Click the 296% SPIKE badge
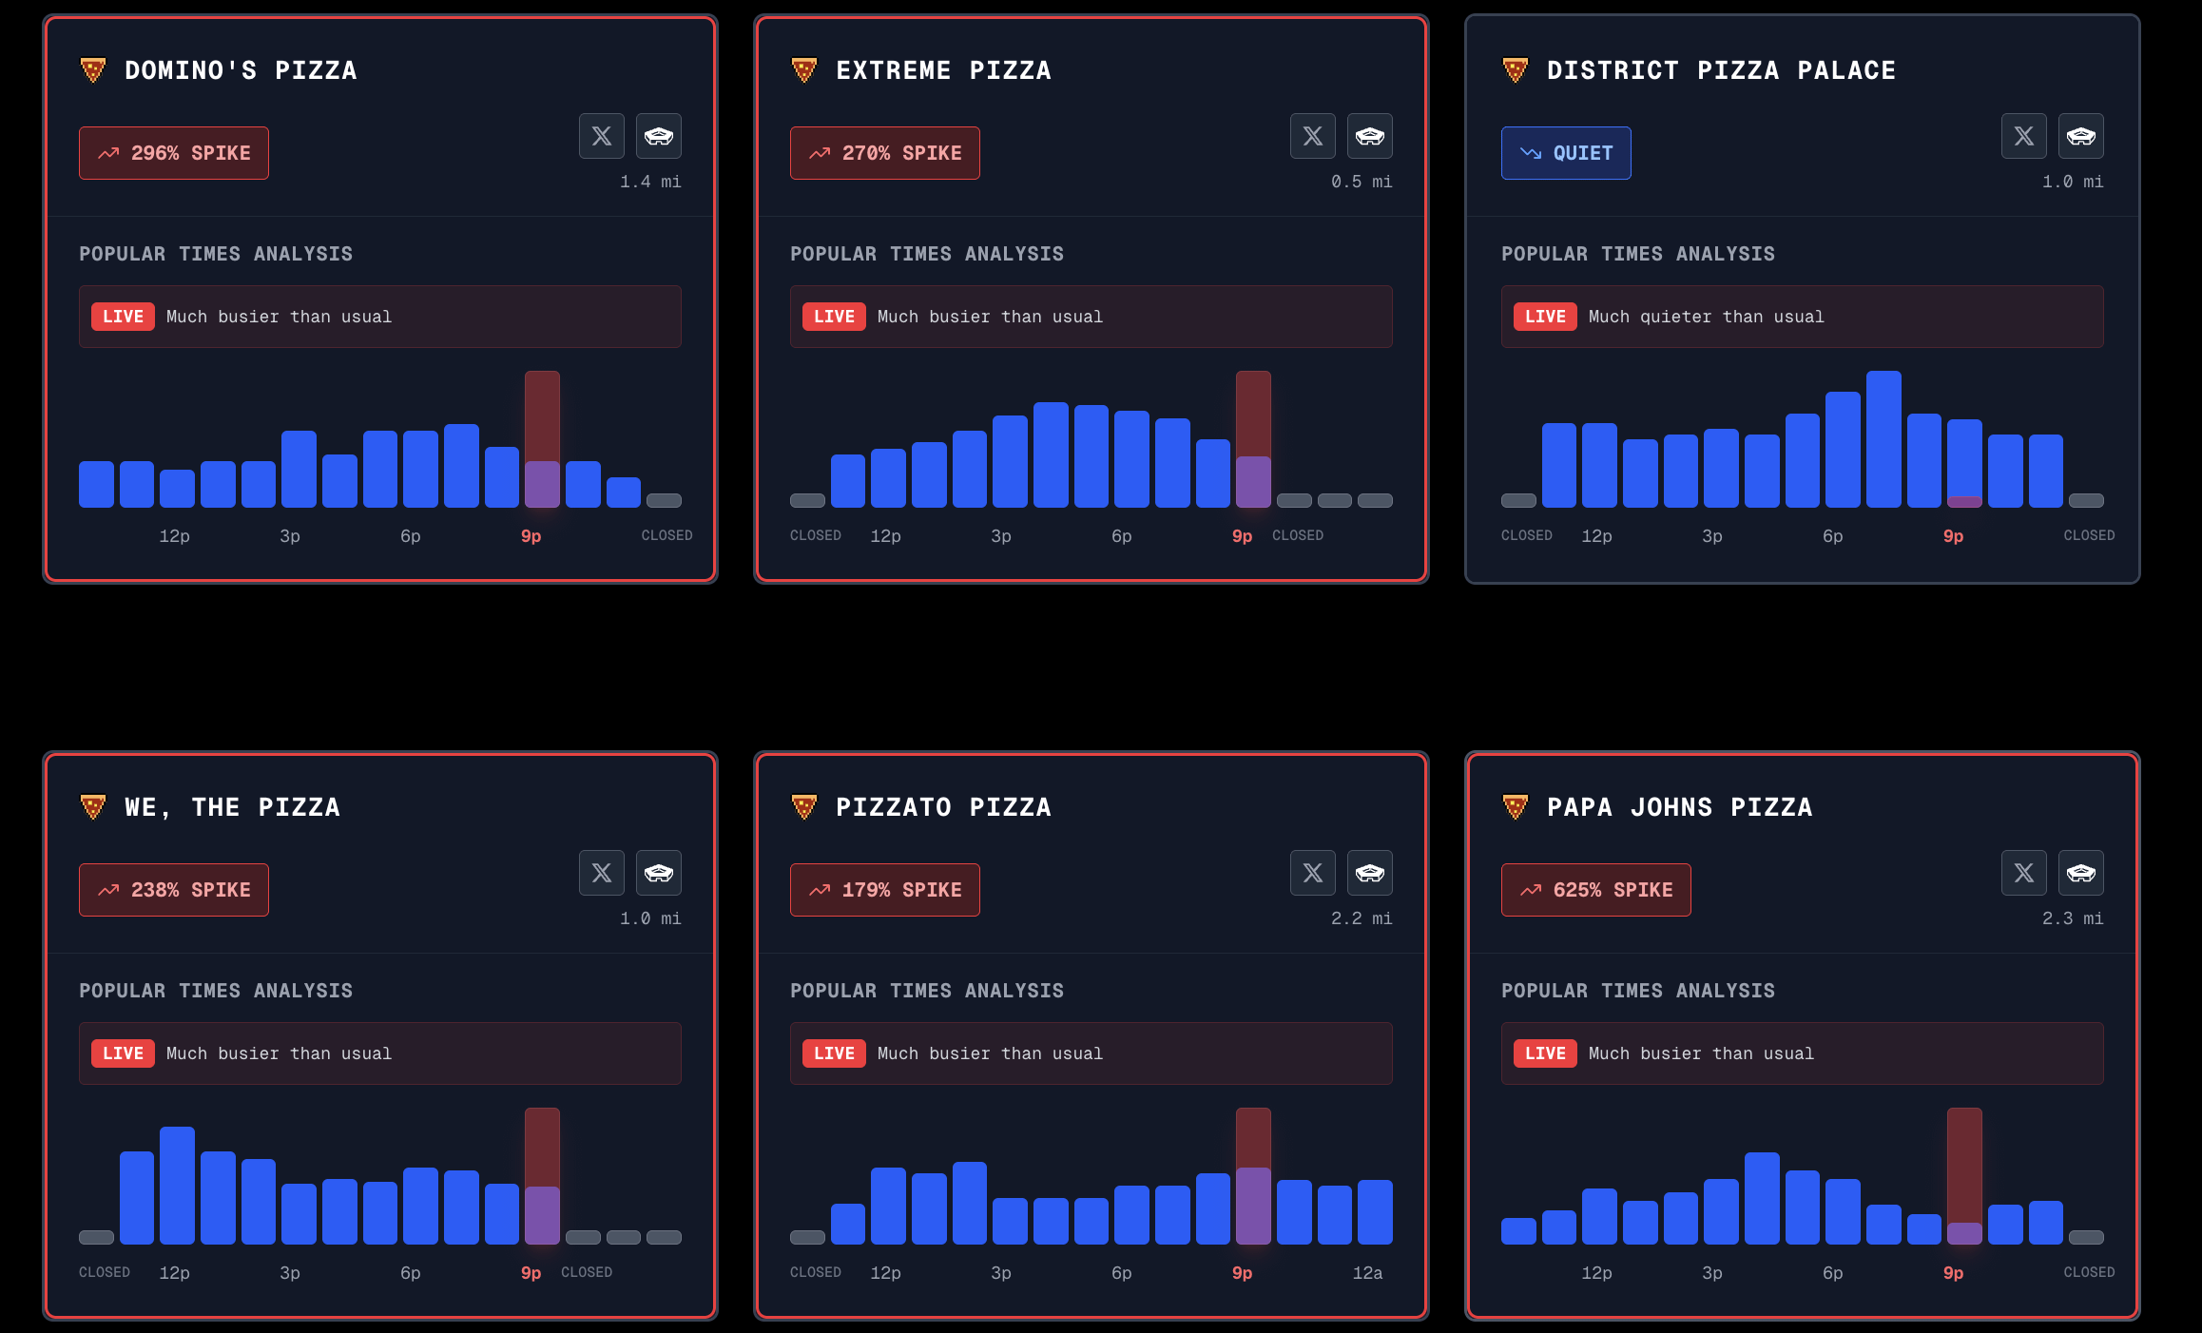 coord(174,153)
